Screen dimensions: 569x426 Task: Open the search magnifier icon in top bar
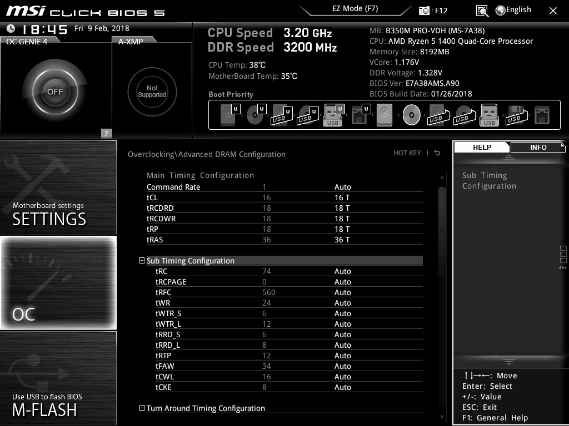(x=482, y=11)
